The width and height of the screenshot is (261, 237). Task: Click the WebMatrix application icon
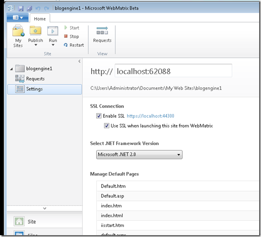click(11, 8)
